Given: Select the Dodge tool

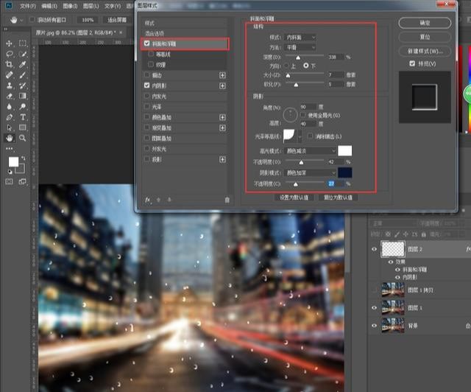Looking at the screenshot, I should 23,107.
